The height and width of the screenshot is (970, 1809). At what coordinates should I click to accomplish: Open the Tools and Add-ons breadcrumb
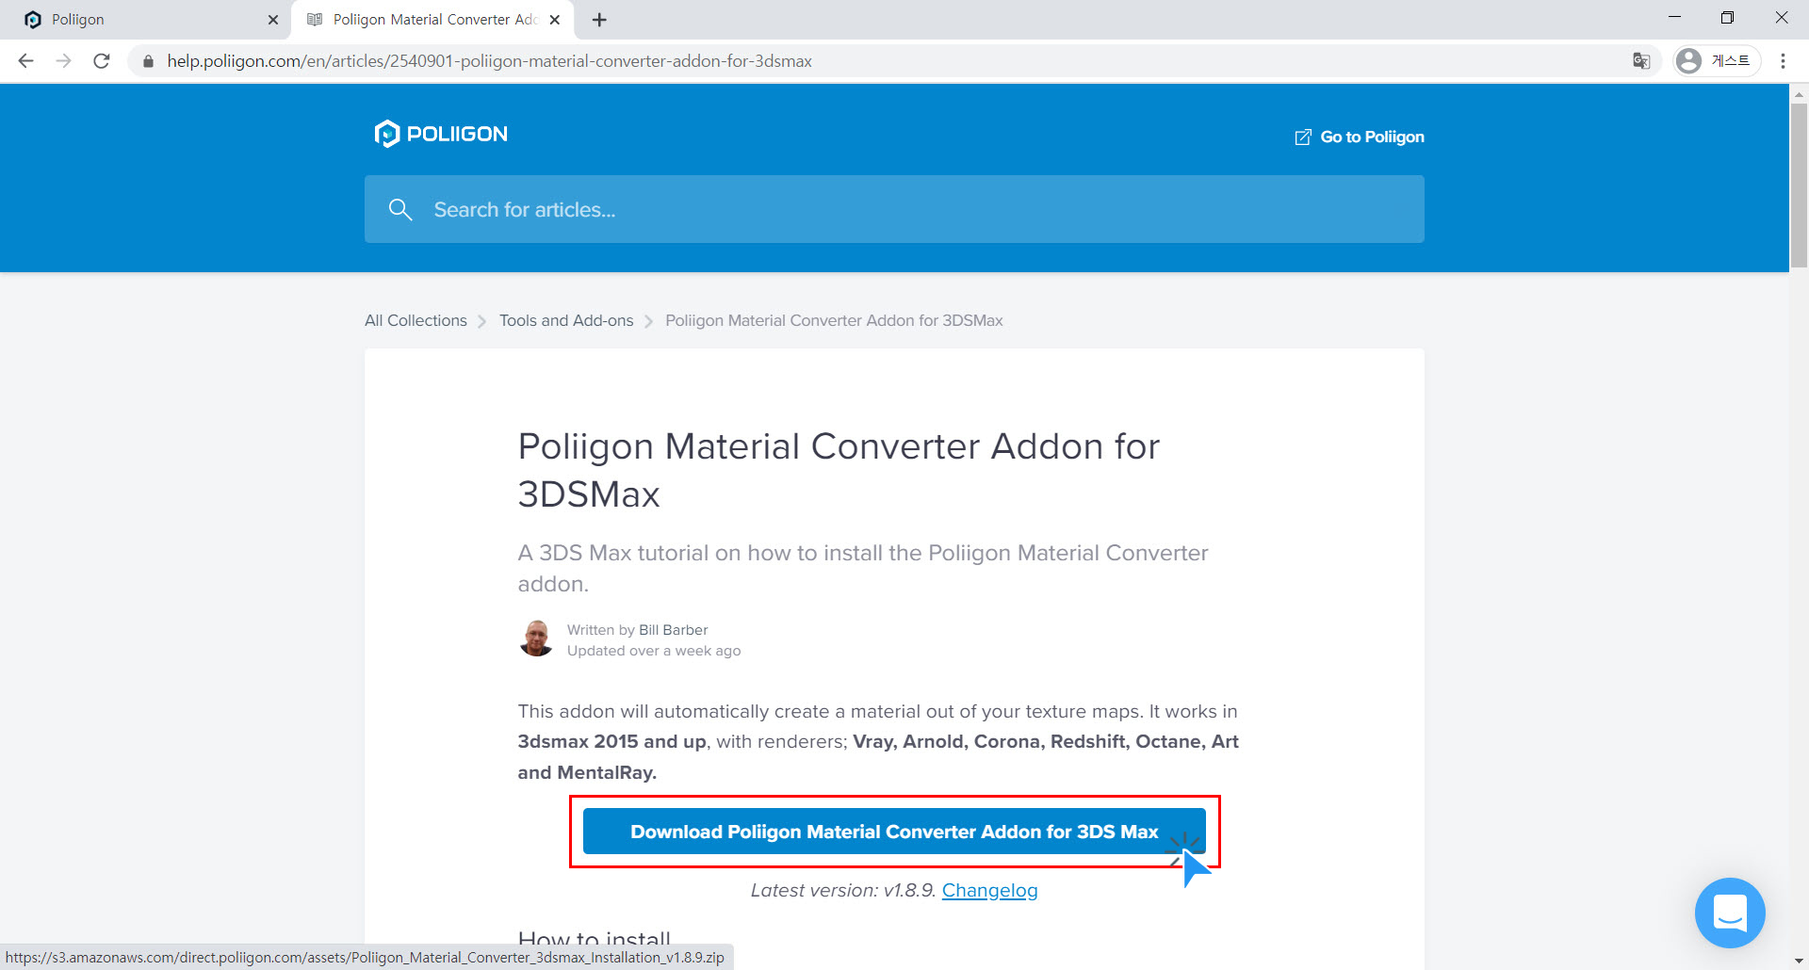[566, 320]
